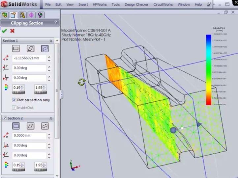Viewport: 238px width, 178px height.
Task: Toggle the InsideOut checkbox
Action: click(x=14, y=108)
